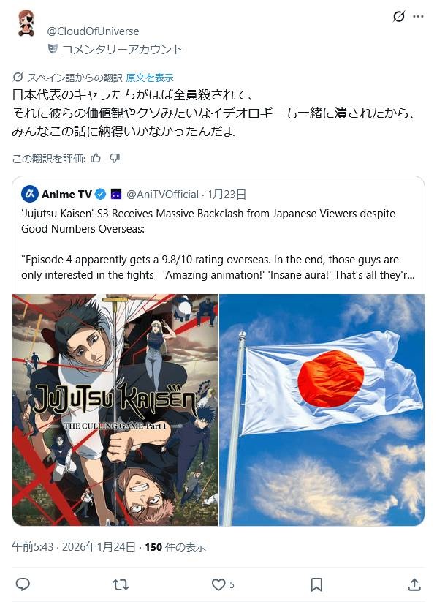The image size is (437, 602).
Task: Rate the translation with thumbs down
Action: [115, 158]
